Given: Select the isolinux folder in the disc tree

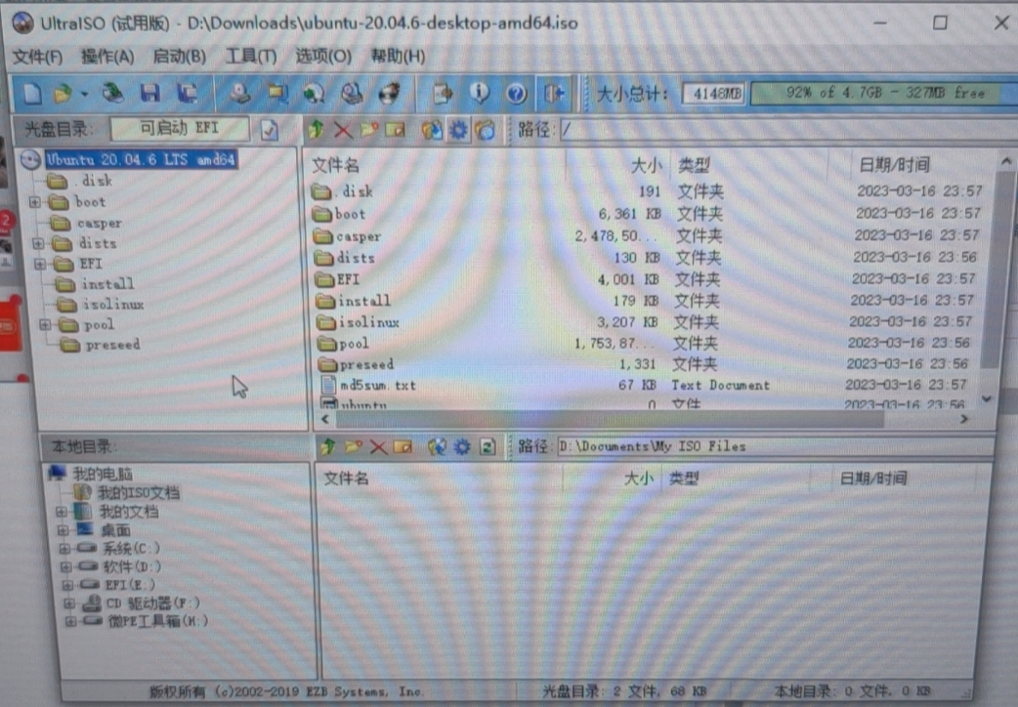Looking at the screenshot, I should (x=113, y=304).
